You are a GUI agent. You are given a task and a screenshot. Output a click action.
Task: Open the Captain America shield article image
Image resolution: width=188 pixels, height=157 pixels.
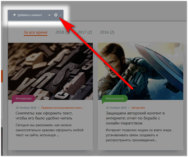(x=141, y=71)
